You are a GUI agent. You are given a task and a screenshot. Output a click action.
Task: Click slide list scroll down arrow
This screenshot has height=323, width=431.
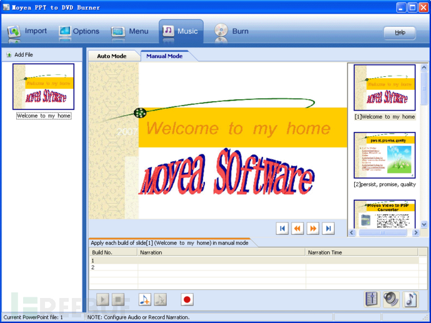(x=424, y=224)
